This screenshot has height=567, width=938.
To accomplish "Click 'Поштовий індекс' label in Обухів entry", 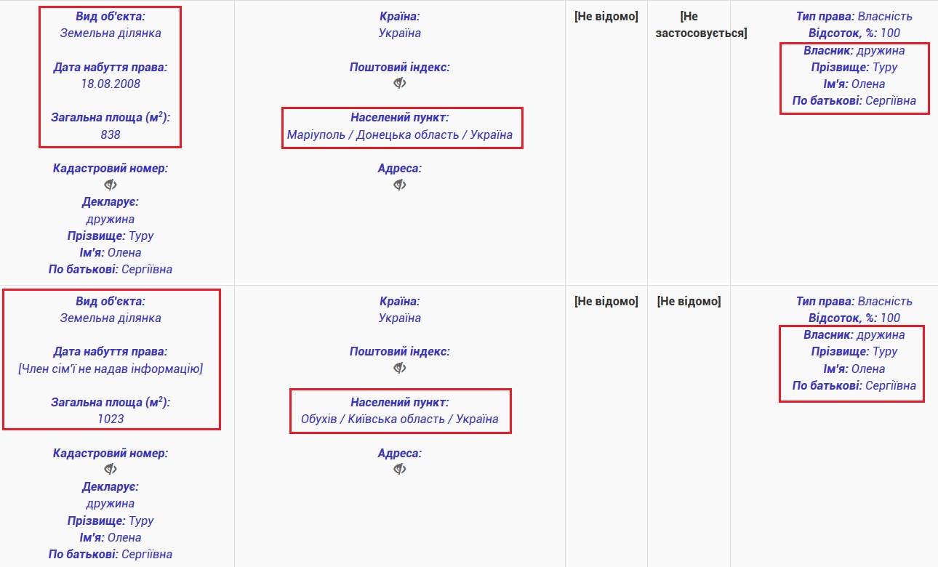I will 399,351.
